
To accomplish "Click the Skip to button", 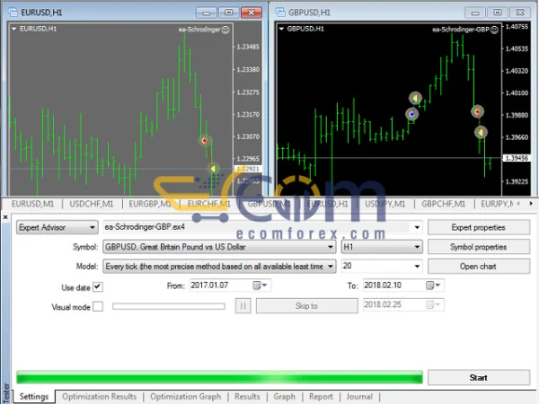I will click(306, 306).
